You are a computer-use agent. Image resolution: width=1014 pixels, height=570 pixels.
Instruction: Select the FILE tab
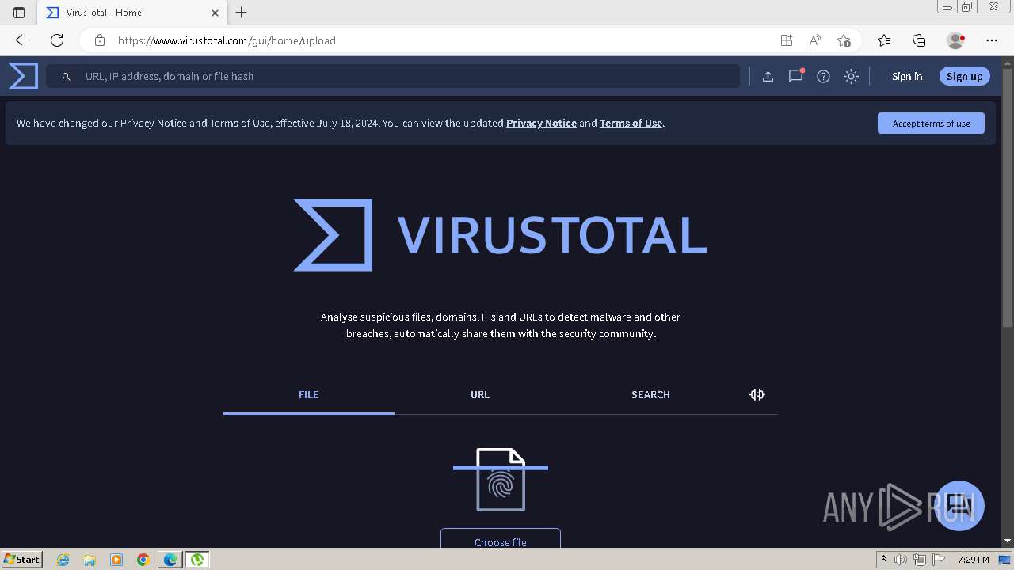click(309, 394)
